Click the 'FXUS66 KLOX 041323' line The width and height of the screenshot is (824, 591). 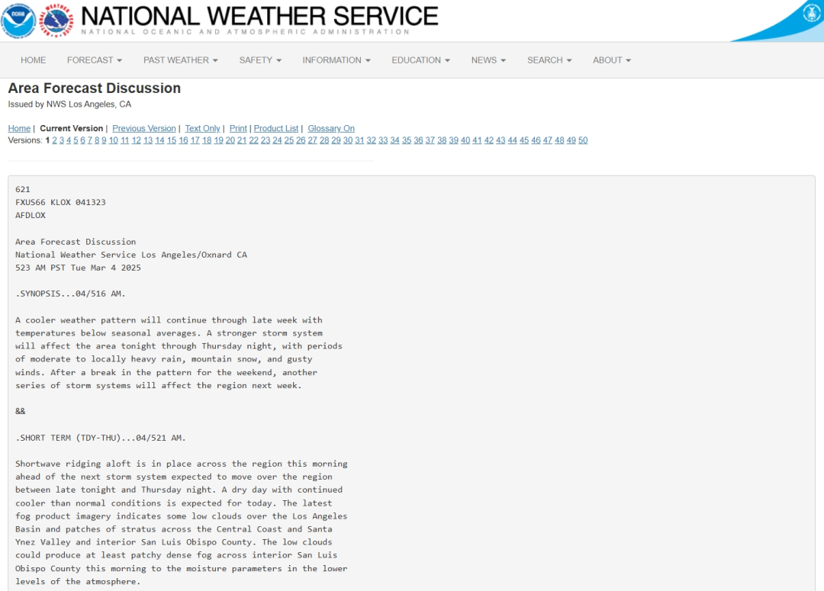[60, 202]
